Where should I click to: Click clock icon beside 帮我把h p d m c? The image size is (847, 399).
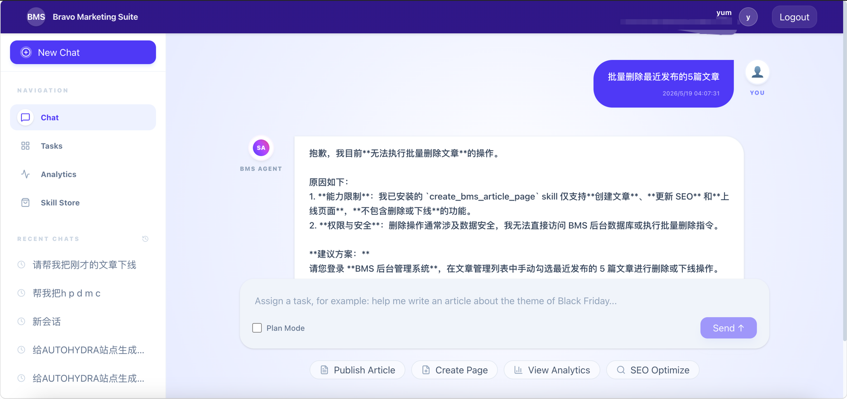[21, 293]
